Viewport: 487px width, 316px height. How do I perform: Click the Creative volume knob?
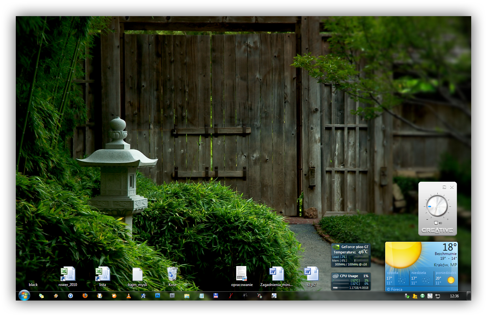tap(437, 206)
